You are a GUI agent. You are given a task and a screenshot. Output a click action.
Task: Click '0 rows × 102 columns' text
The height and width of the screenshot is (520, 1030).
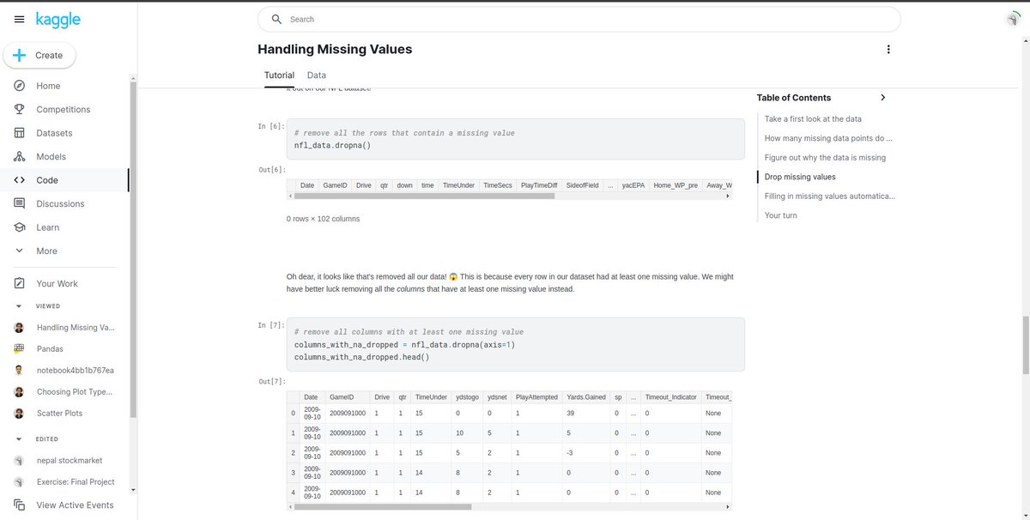point(323,219)
